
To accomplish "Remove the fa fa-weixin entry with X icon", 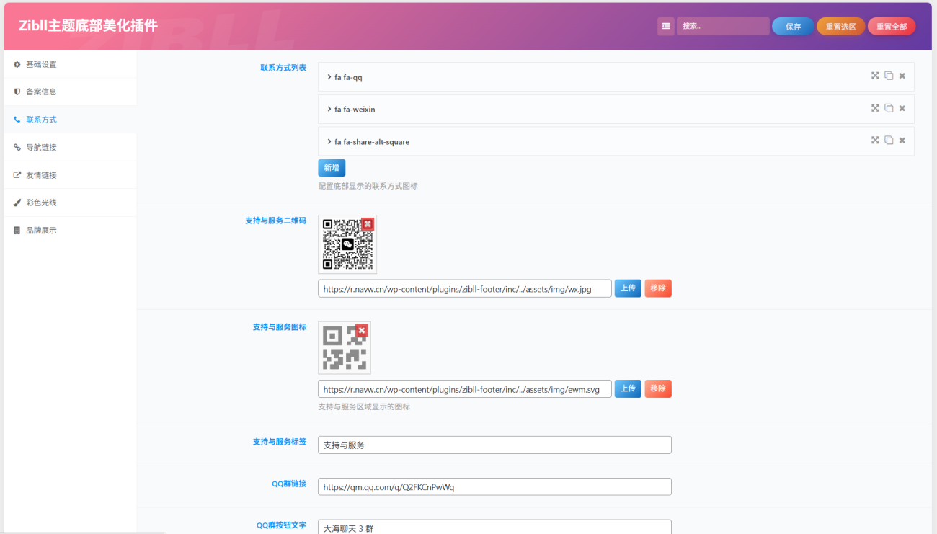I will tap(902, 108).
